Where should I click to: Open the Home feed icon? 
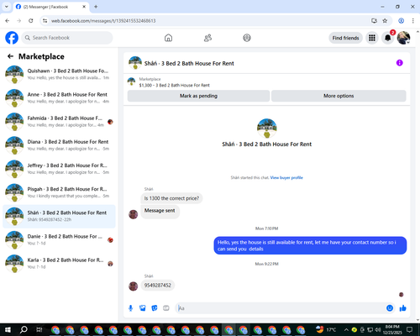pos(168,38)
